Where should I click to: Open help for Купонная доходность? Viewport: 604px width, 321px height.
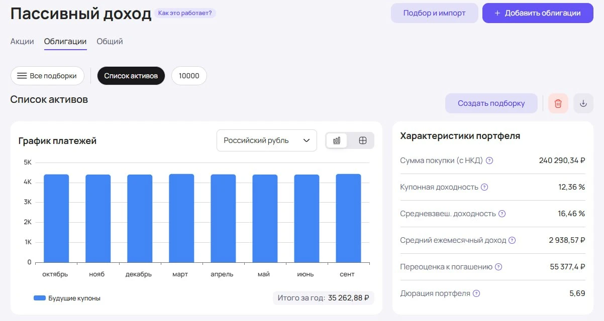coord(484,187)
